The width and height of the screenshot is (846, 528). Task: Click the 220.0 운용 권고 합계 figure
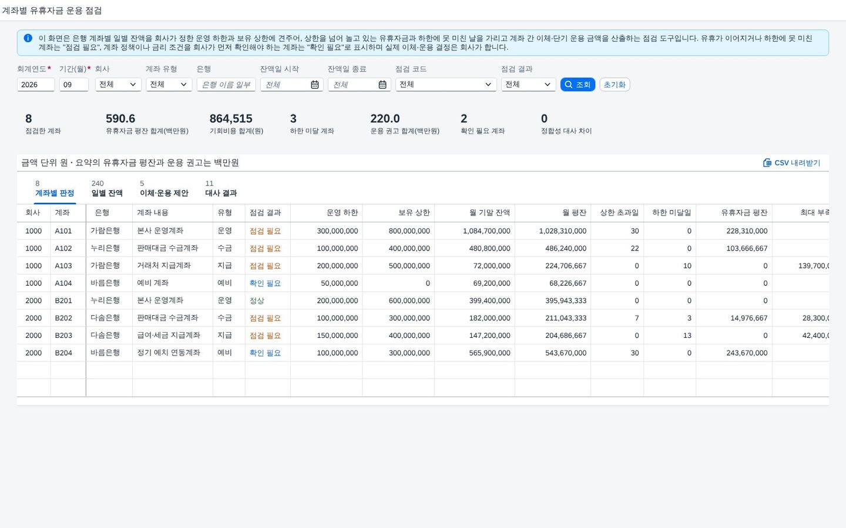click(385, 119)
